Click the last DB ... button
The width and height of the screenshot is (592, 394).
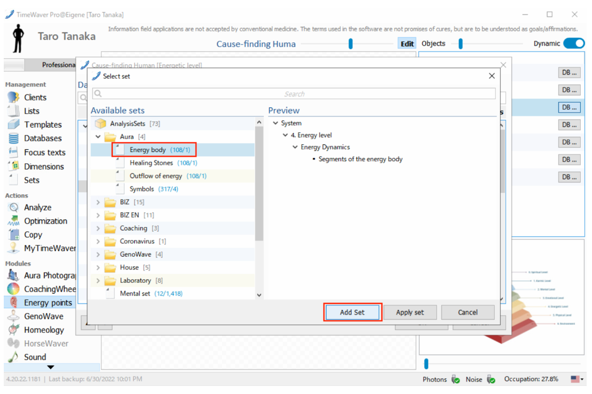coord(569,177)
